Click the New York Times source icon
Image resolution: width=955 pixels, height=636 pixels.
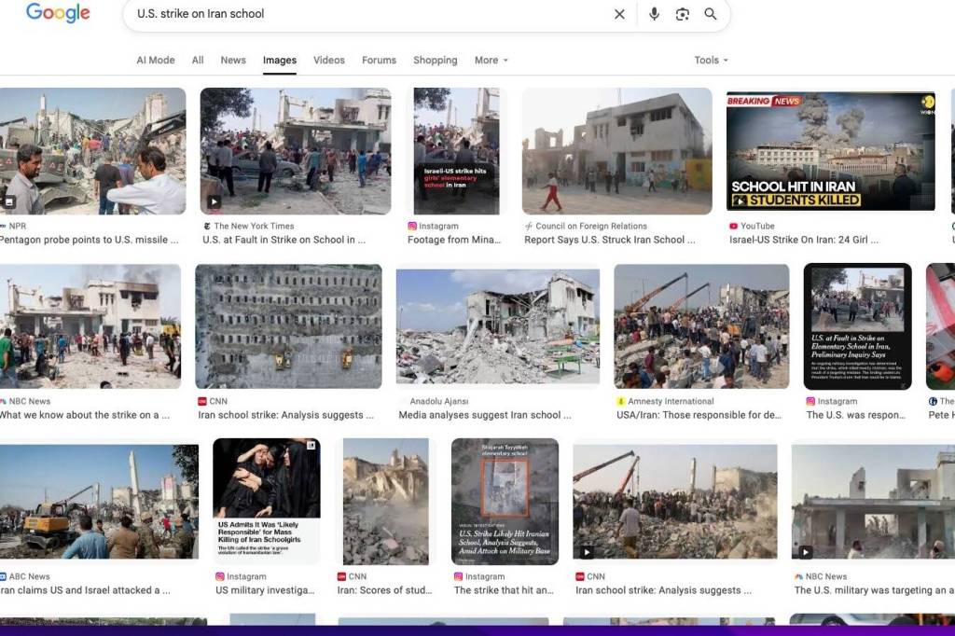(206, 226)
